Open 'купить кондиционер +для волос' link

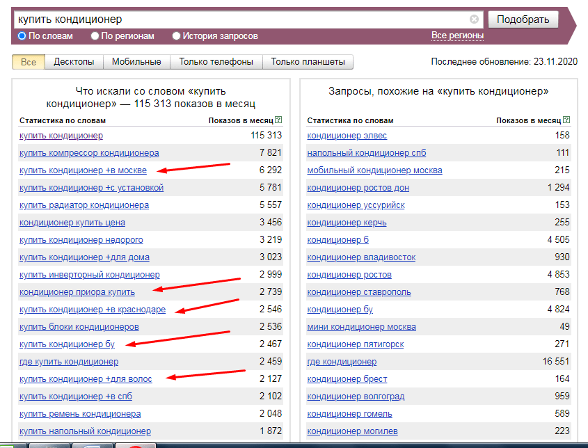[x=86, y=379]
